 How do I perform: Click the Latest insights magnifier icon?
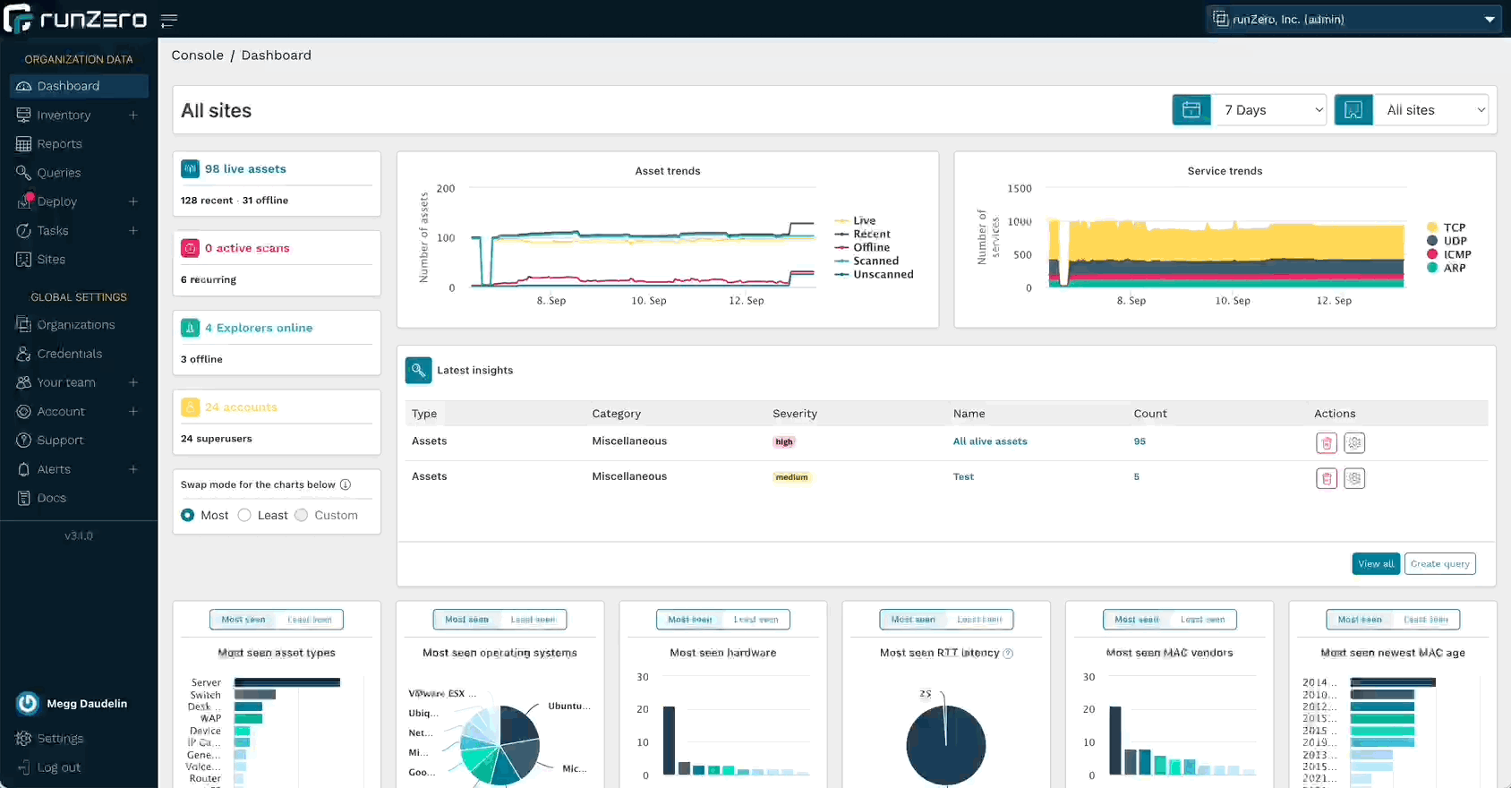(418, 370)
